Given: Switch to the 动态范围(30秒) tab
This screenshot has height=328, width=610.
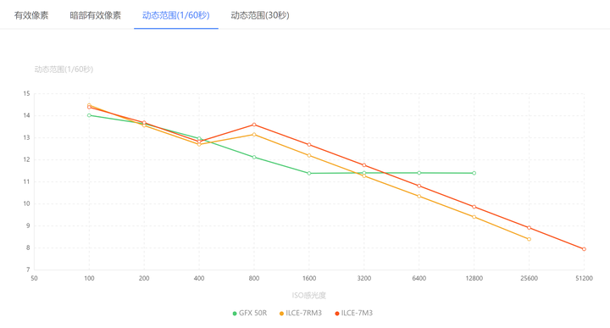Looking at the screenshot, I should click(260, 15).
